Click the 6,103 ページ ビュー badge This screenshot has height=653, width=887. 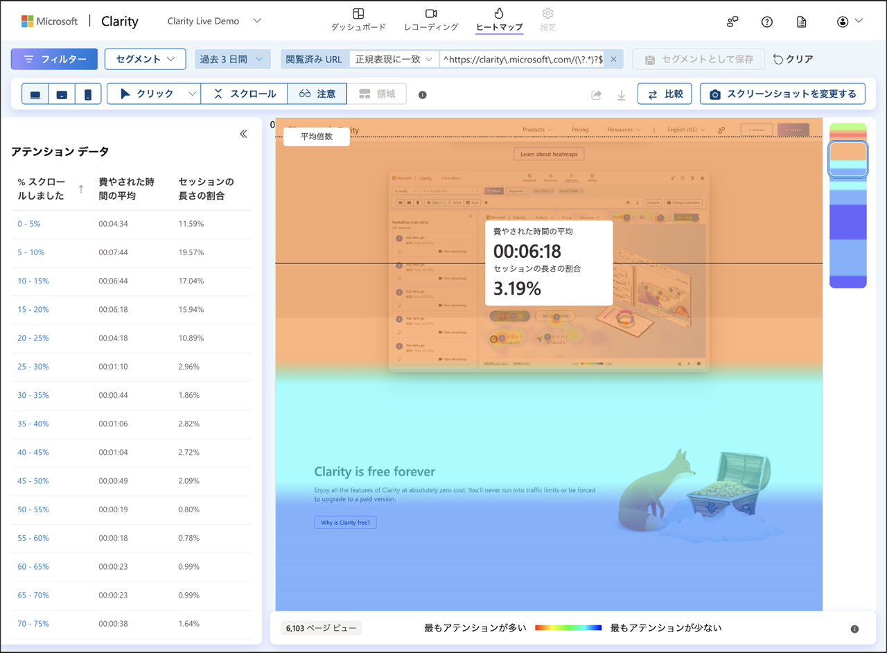(x=322, y=628)
